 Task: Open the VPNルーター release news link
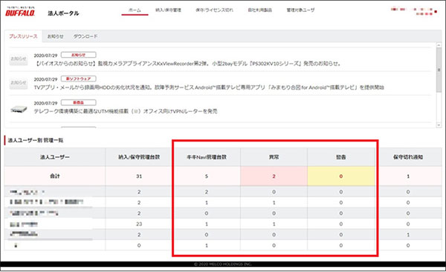[126, 111]
